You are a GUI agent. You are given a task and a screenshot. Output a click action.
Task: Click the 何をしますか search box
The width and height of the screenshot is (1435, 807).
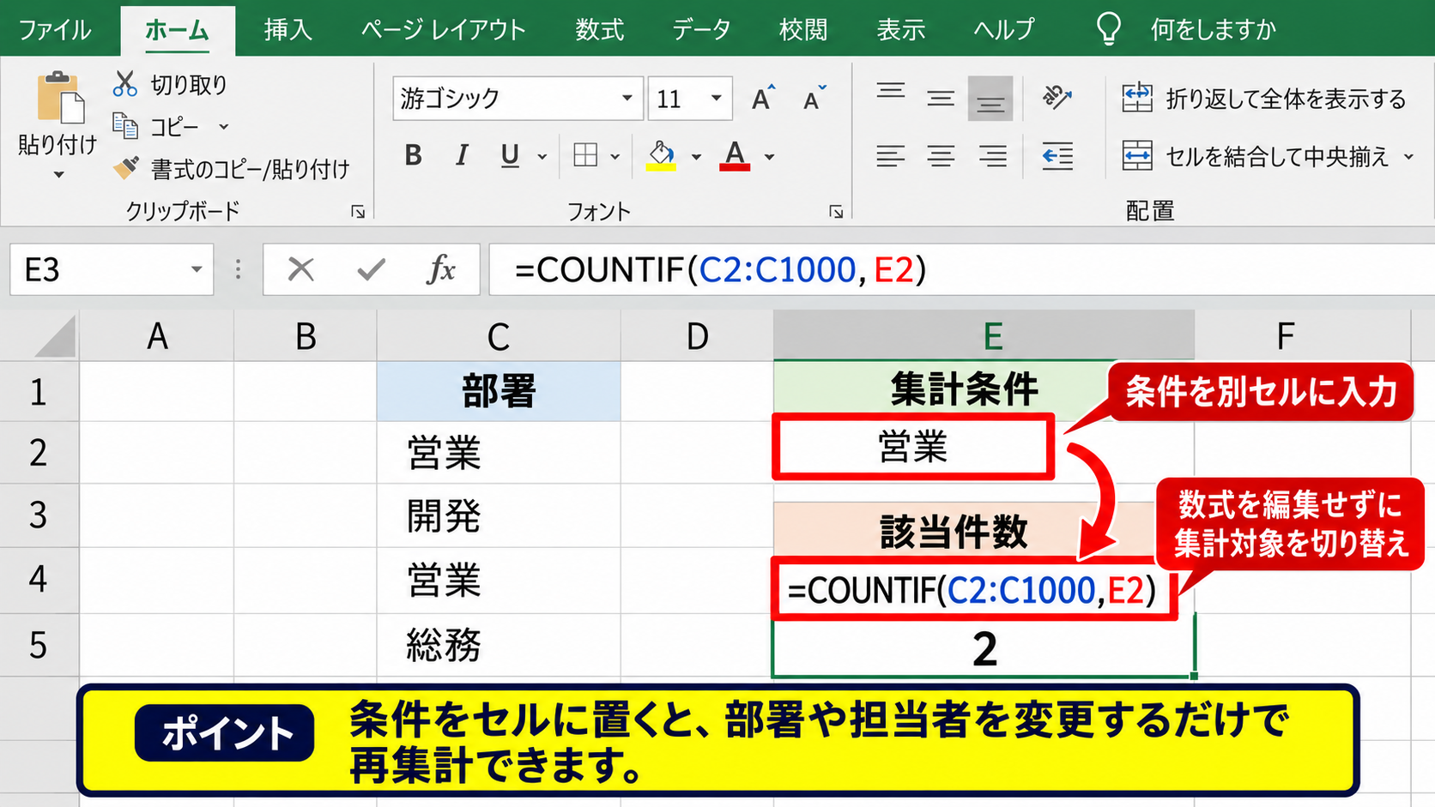click(x=1213, y=30)
